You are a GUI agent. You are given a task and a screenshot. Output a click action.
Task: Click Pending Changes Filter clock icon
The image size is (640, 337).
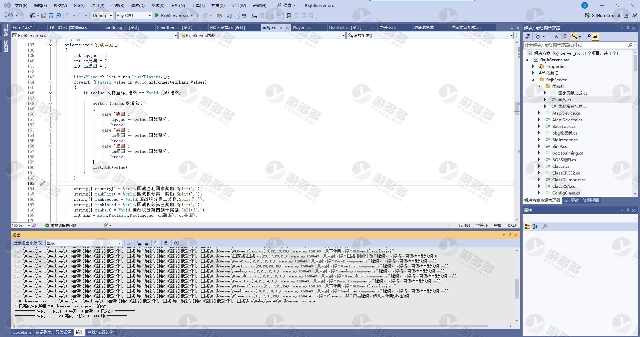[538, 37]
